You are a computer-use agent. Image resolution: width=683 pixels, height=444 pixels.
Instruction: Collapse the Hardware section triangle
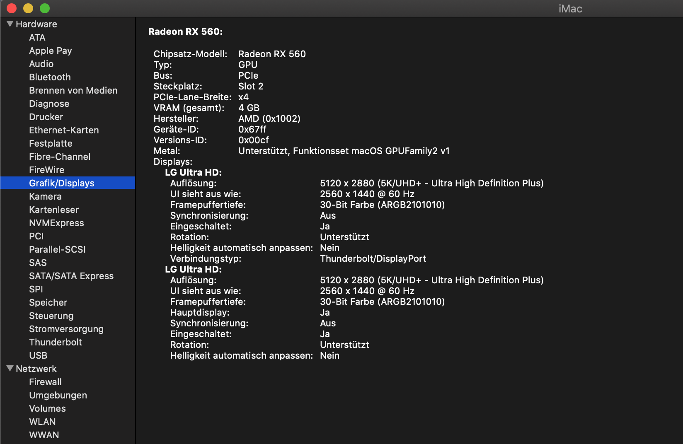(10, 24)
